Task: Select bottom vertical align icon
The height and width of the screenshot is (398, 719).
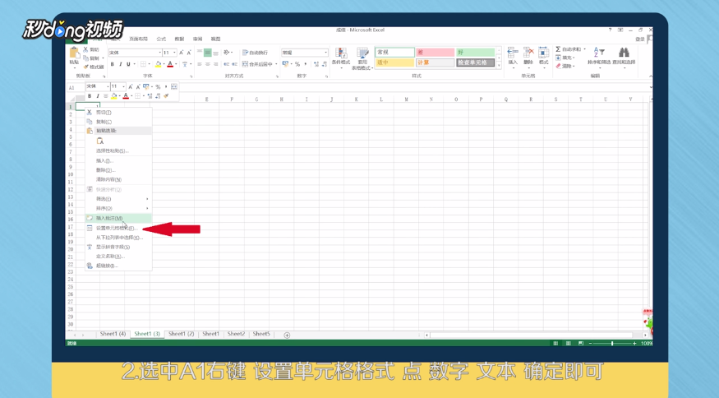Action: 215,53
